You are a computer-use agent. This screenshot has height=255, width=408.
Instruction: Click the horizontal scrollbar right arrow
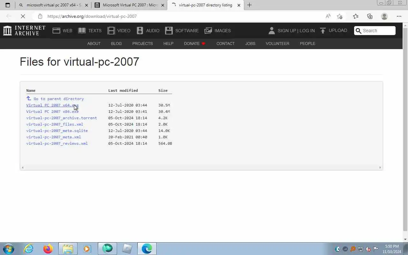click(x=380, y=167)
